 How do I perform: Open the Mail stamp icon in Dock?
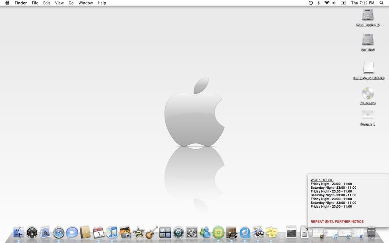pos(46,233)
